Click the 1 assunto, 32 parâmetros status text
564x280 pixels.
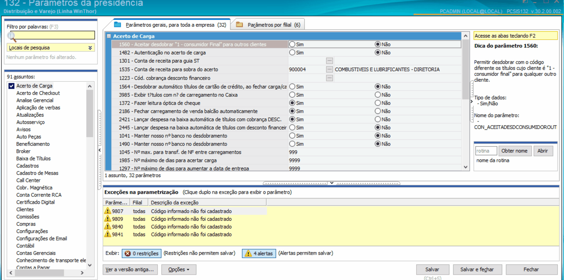tap(133, 175)
